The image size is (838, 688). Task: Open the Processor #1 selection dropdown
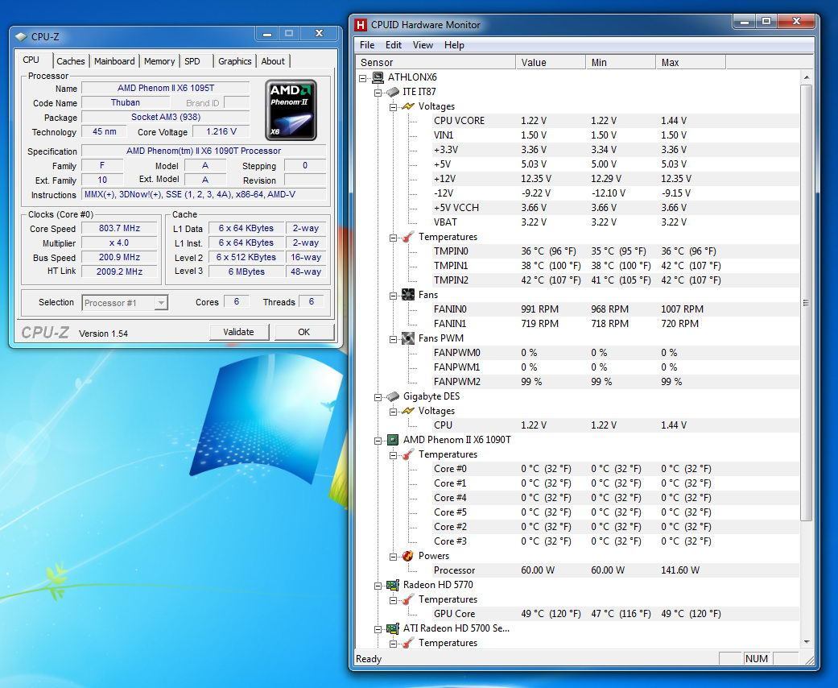160,303
